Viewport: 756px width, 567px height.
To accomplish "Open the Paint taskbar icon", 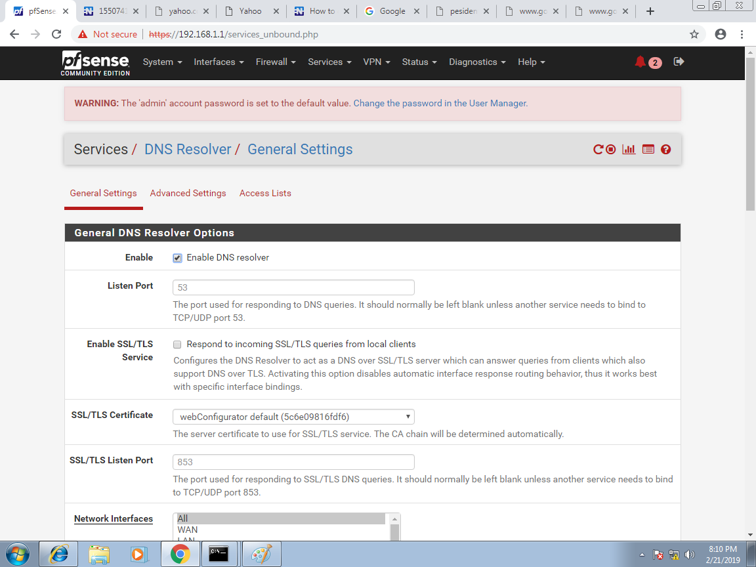I will pyautogui.click(x=261, y=555).
